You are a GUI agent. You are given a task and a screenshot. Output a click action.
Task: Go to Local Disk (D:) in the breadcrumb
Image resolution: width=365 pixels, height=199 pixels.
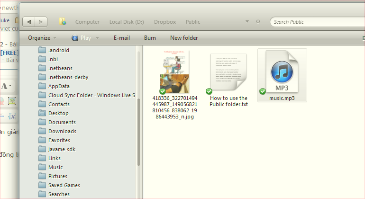127,22
